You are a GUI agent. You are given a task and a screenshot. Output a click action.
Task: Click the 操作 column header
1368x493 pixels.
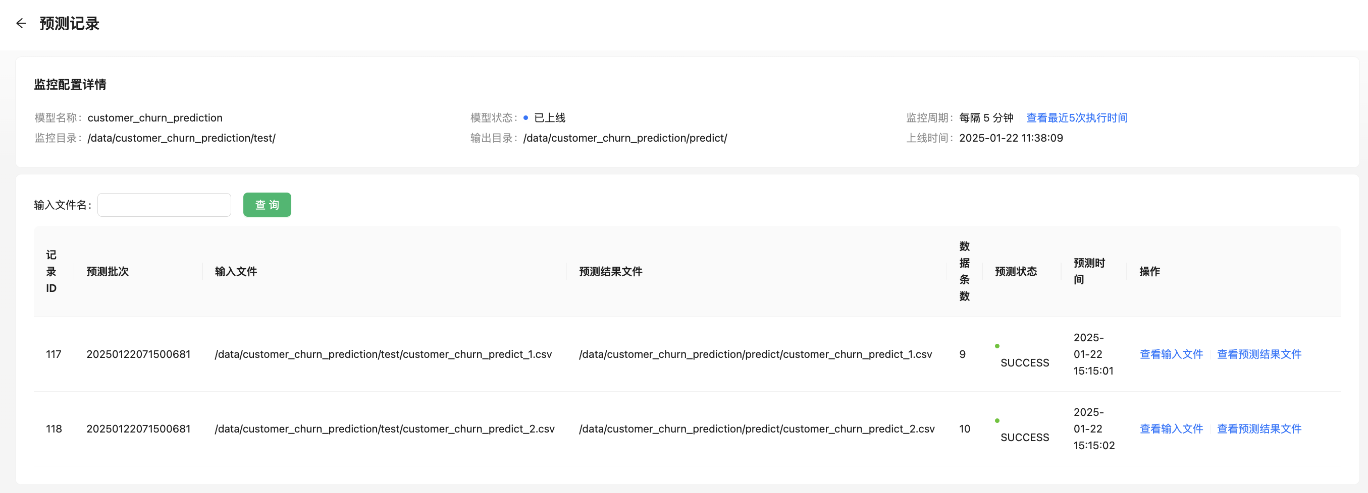(1149, 271)
